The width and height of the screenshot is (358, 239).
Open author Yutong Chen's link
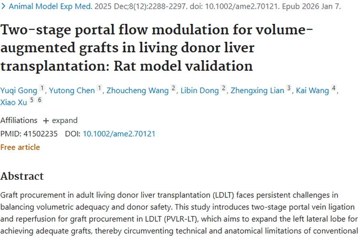click(73, 90)
